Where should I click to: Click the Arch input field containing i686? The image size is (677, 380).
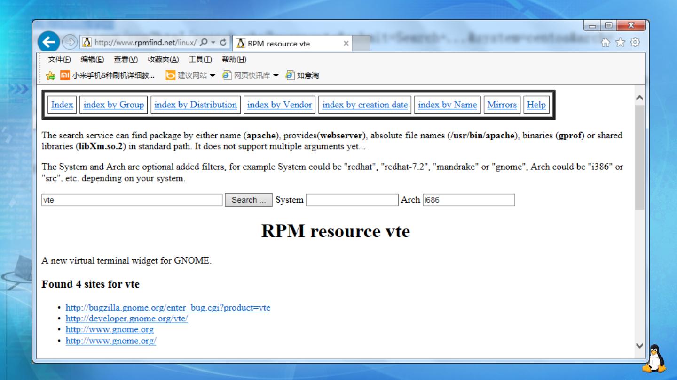468,200
